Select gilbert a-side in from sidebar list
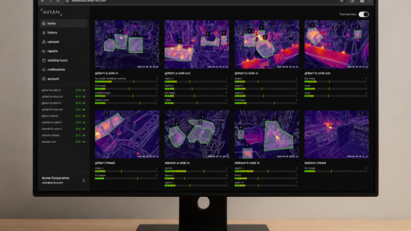 (x=51, y=90)
